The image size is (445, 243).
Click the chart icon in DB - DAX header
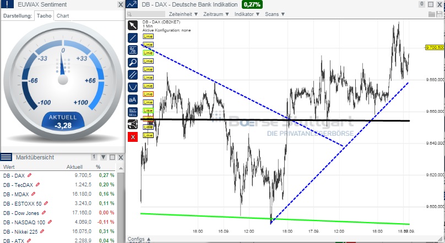(x=132, y=4)
